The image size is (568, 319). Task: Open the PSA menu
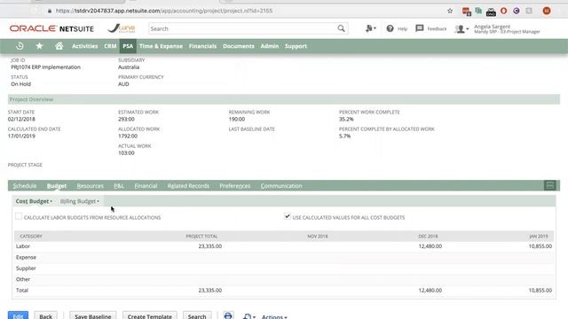[x=128, y=46]
